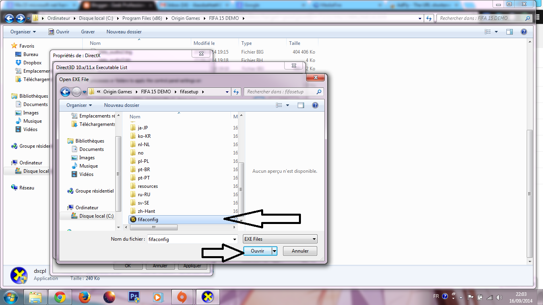Click Annuler in DirectX properties window
Screen dimensions: 543x305
[x=160, y=266]
